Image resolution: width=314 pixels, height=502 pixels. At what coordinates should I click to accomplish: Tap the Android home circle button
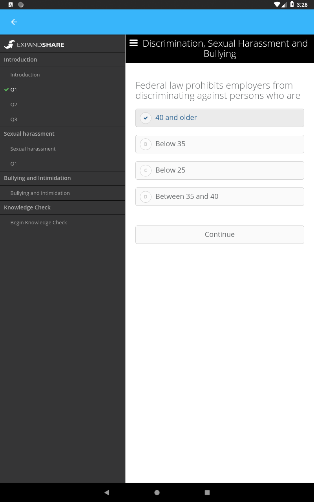[x=157, y=493]
